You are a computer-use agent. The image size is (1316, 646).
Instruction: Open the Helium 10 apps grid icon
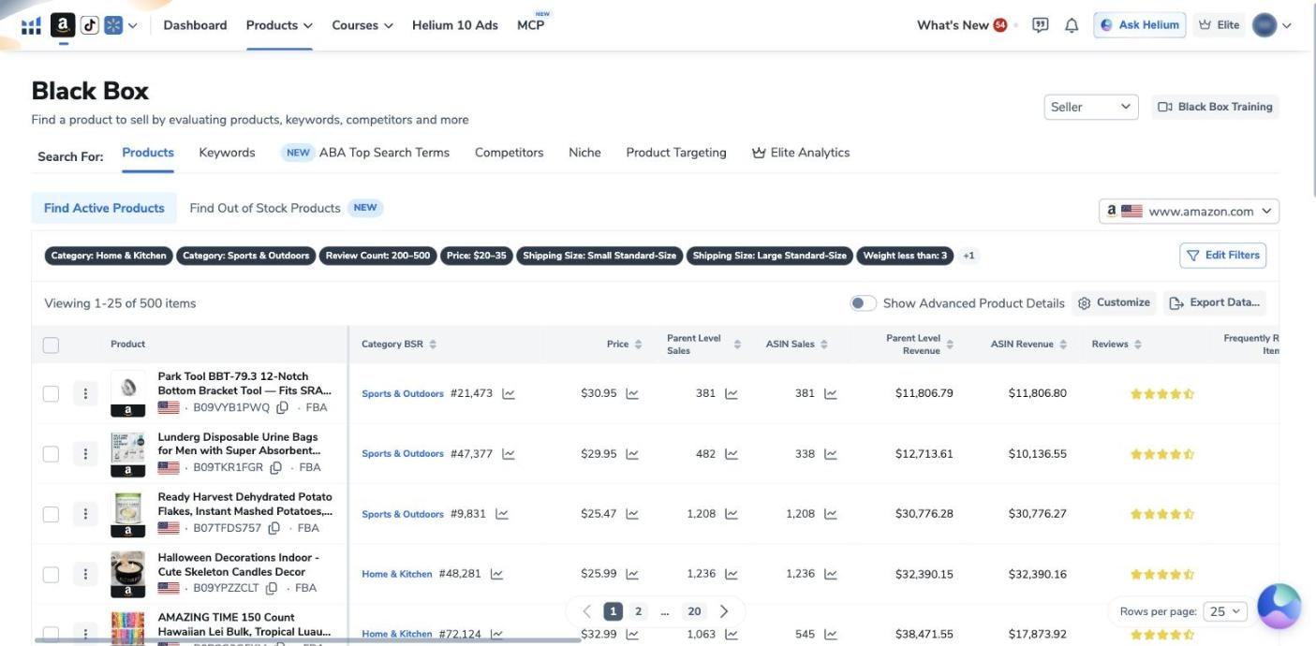[x=31, y=25]
